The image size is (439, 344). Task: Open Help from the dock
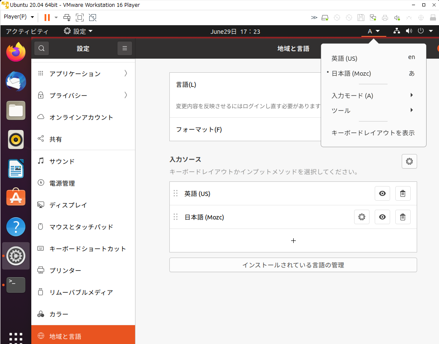tap(16, 227)
